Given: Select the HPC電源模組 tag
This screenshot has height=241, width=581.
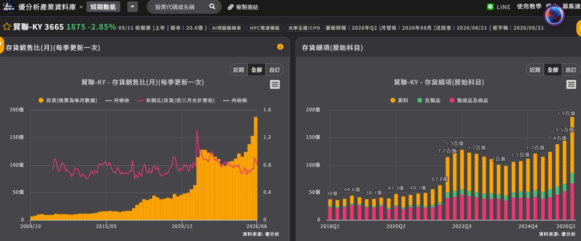Looking at the screenshot, I should [265, 28].
